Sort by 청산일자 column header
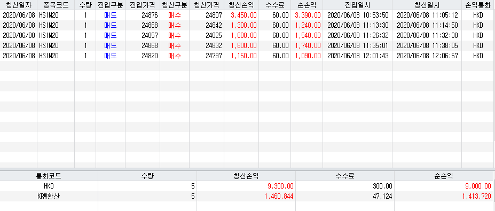This screenshot has width=495, height=211. point(19,5)
